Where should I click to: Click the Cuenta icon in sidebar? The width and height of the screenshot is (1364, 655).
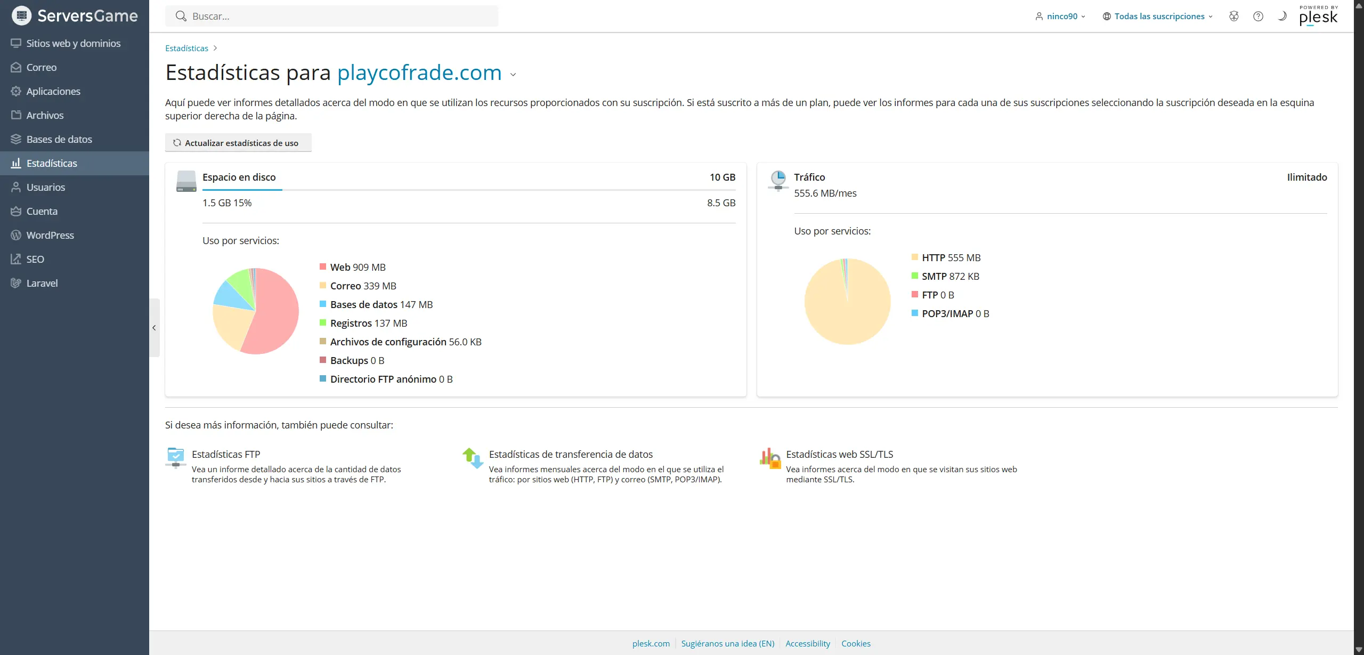pos(16,211)
